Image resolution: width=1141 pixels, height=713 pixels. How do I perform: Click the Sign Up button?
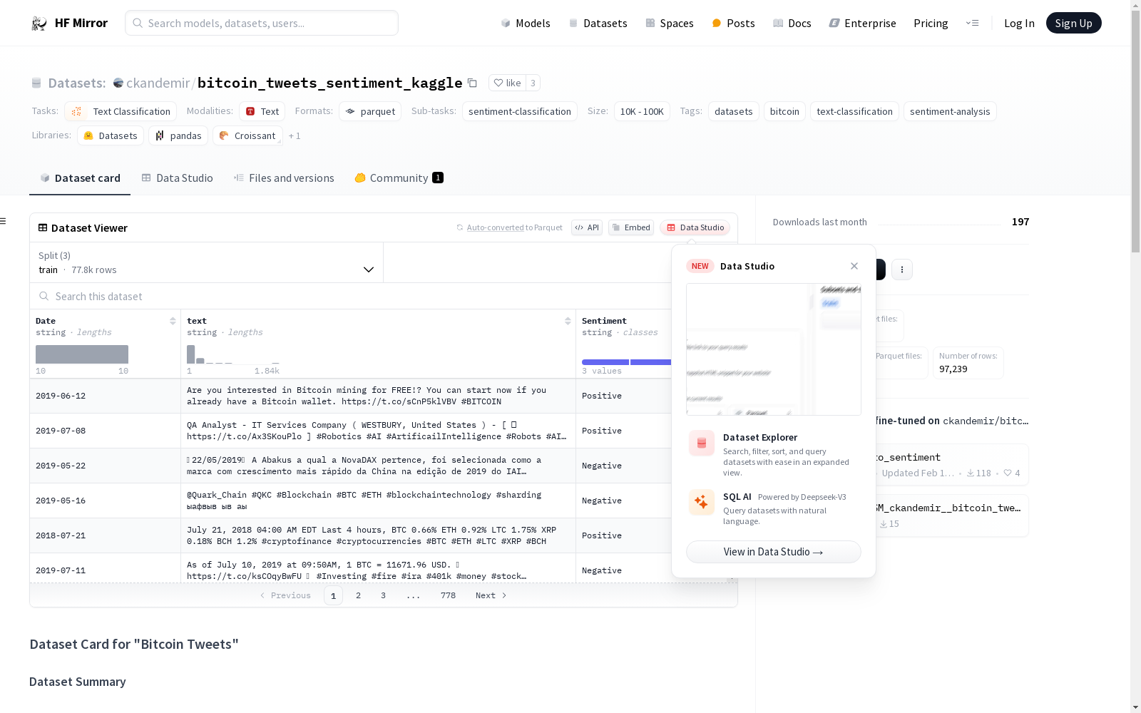[1073, 23]
